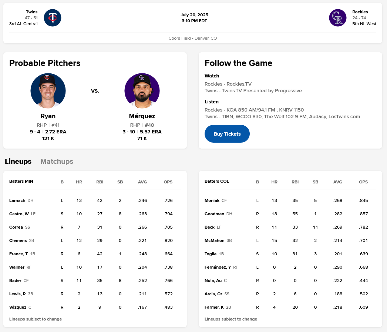This screenshot has width=387, height=332.
Task: Switch to the Matchups tab
Action: 57,162
